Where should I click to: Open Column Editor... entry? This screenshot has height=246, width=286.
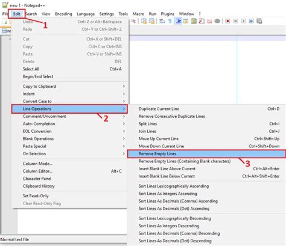click(70, 171)
